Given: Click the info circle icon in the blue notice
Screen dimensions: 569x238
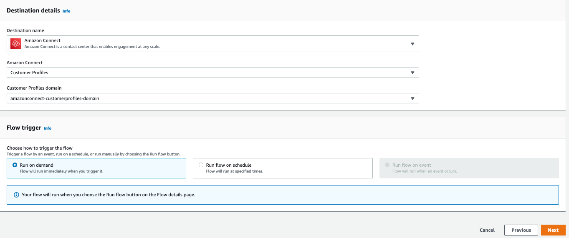Looking at the screenshot, I should (17, 195).
